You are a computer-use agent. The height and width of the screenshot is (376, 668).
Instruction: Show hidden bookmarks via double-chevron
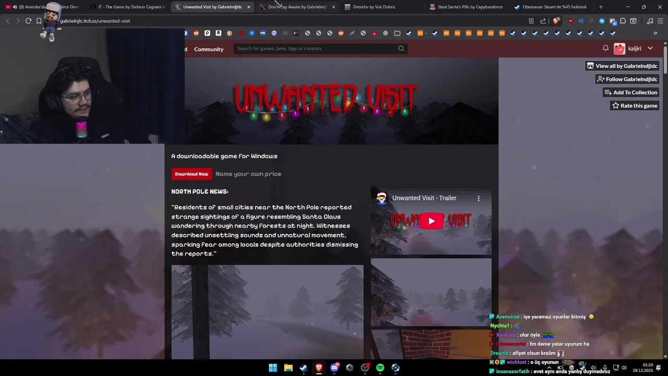pos(655,33)
